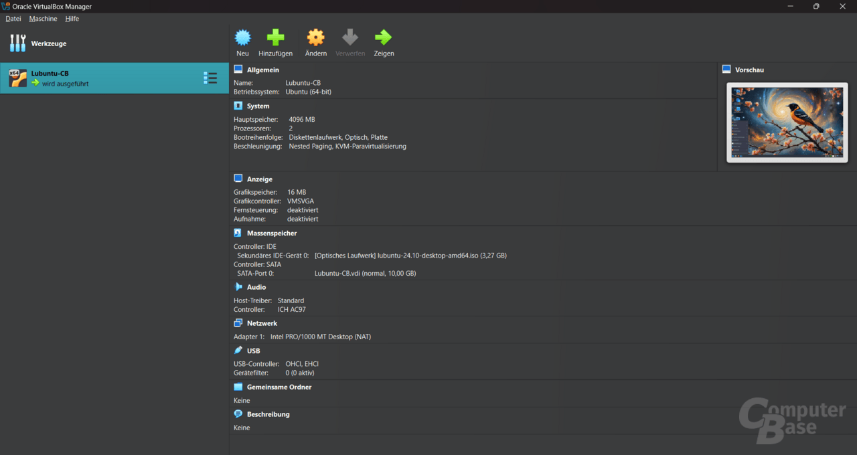Click the Massenspeicher disk icon
Screen dimensions: 857x455
click(238, 233)
